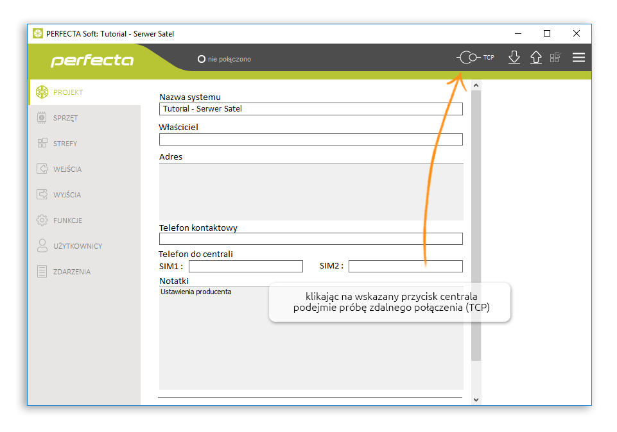617x432 pixels.
Task: Open the UŻYTKOWNICY section
Action: coord(85,246)
